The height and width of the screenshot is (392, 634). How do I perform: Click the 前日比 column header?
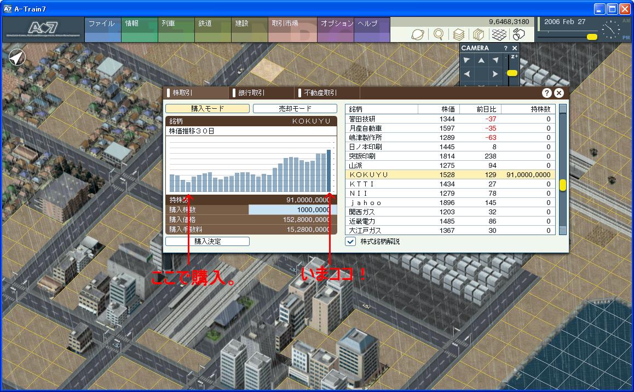[480, 109]
